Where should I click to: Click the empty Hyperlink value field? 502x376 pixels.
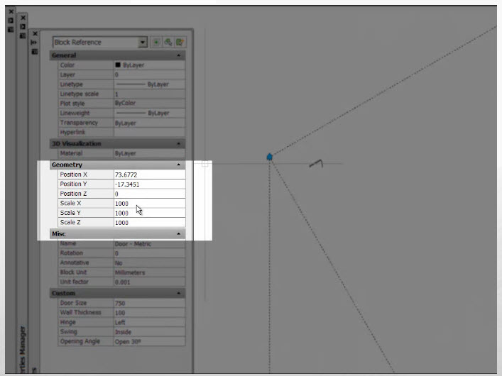[x=150, y=132]
